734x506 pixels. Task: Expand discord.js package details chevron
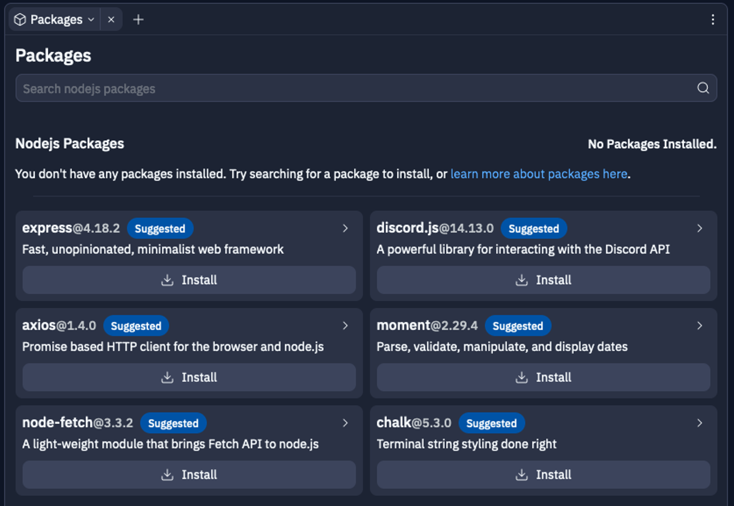(x=700, y=228)
